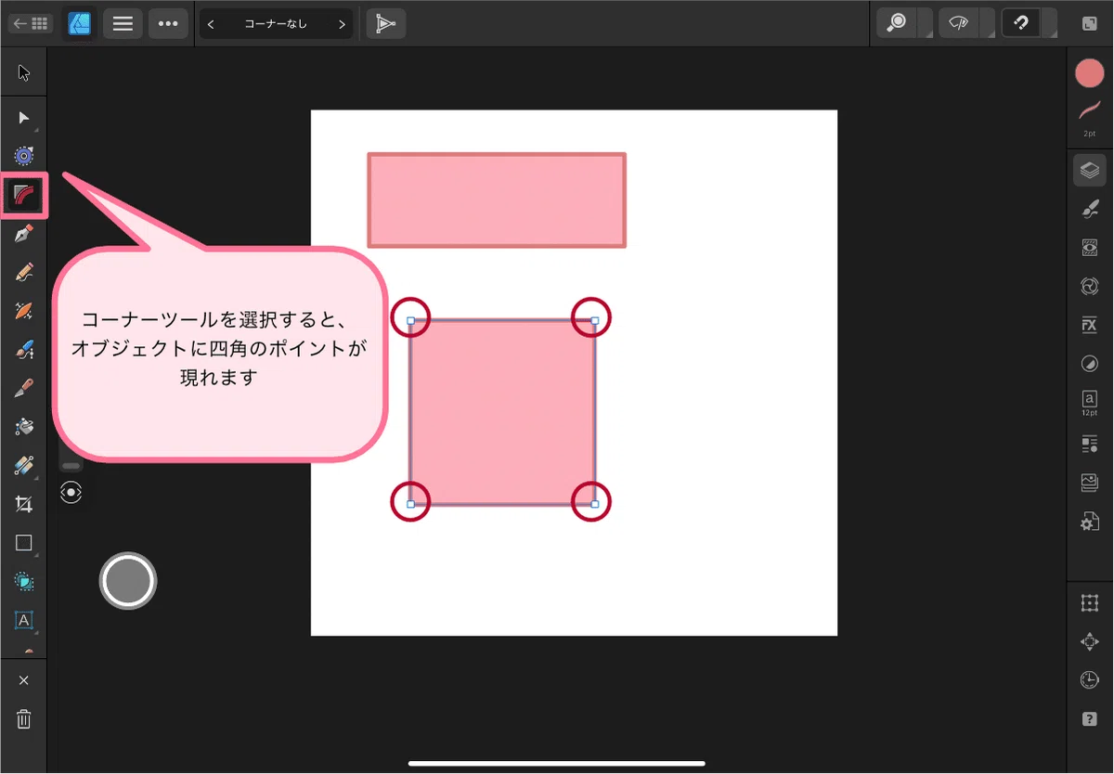Viewport: 1114px width, 774px height.
Task: Select the Pencil tool
Action: pos(24,272)
